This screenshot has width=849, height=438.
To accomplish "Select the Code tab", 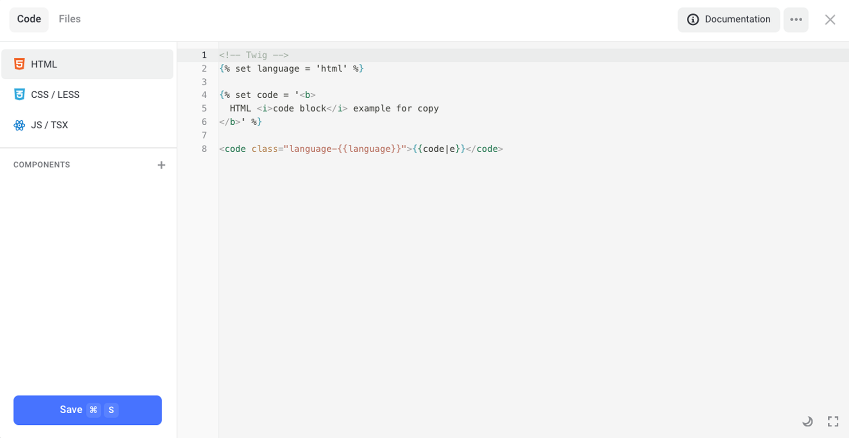I will coord(29,19).
